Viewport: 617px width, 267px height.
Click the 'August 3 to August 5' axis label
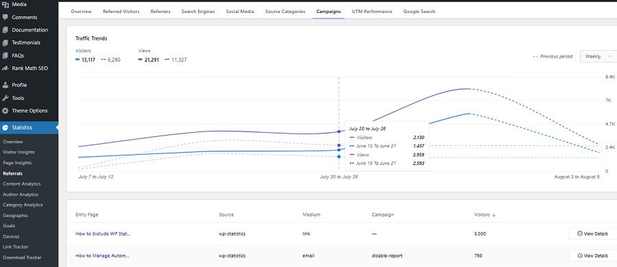pyautogui.click(x=577, y=177)
